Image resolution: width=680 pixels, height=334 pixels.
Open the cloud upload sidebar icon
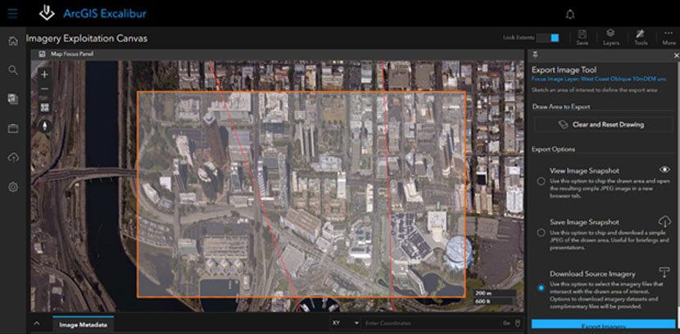point(13,158)
